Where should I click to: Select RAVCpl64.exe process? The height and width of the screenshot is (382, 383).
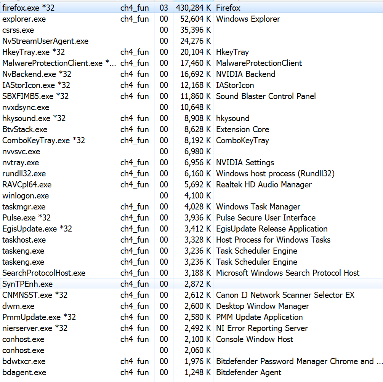pyautogui.click(x=27, y=185)
